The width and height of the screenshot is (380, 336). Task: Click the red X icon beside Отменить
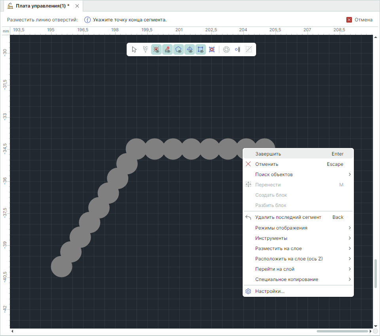click(248, 164)
